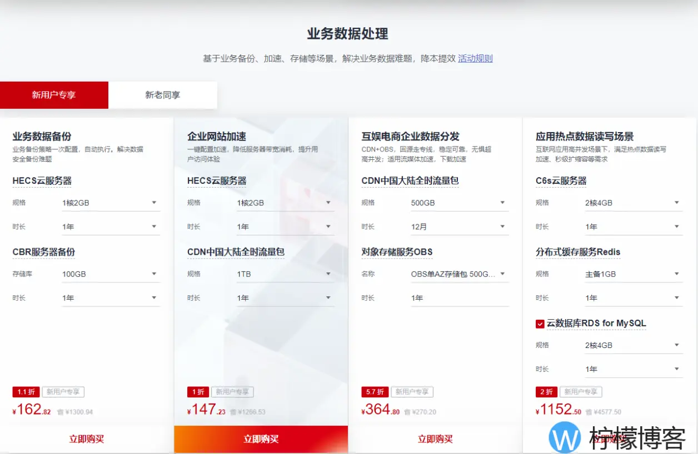Open 规格 1核2GB dropdown in 企业网站加速 card
Viewport: 698px width, 454px height.
click(285, 203)
